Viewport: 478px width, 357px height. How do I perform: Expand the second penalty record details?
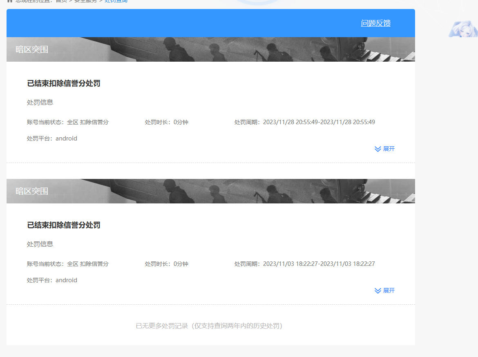pos(389,290)
